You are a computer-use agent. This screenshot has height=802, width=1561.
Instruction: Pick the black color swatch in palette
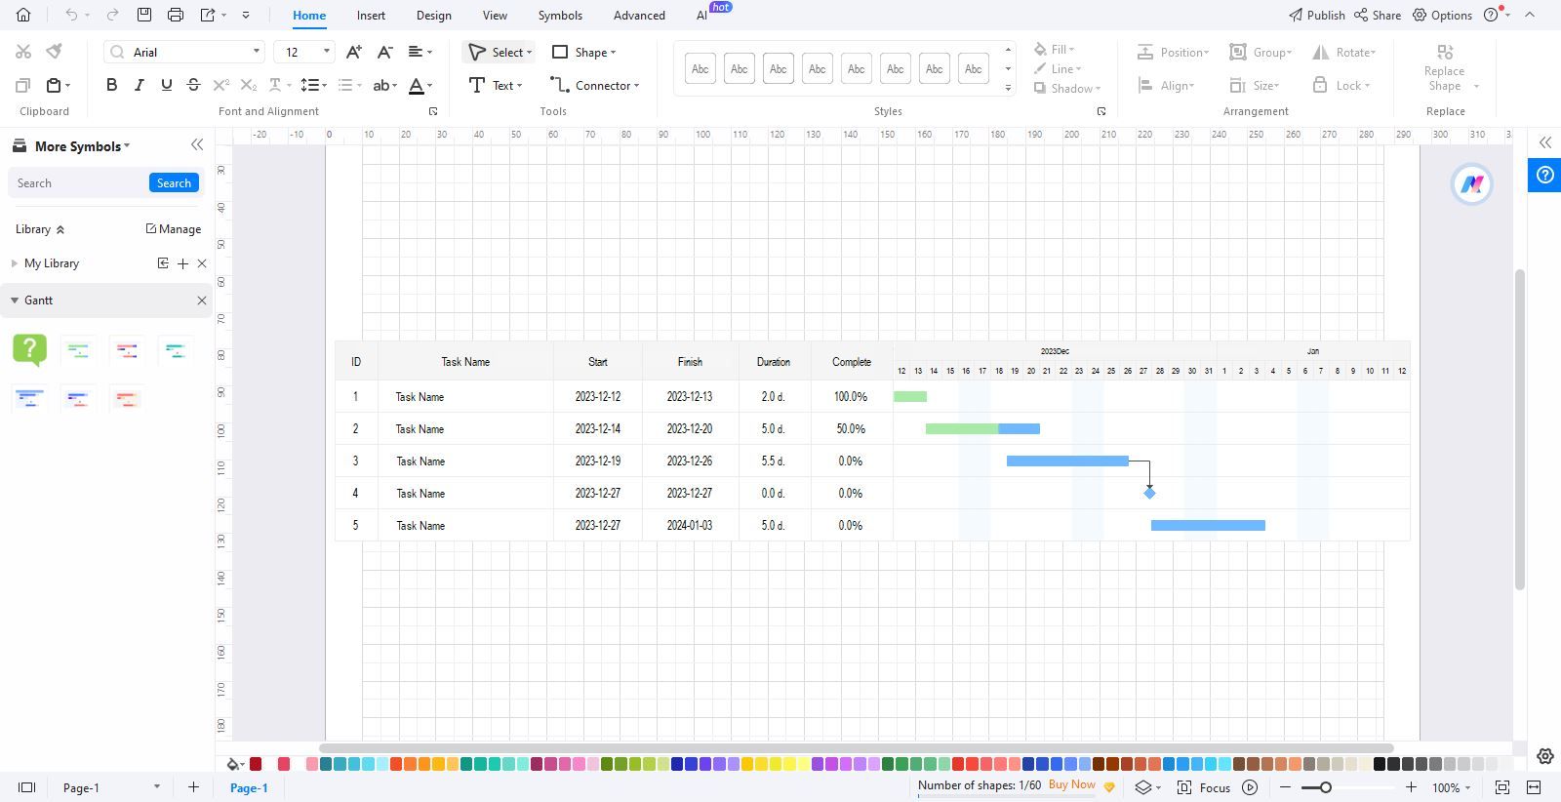point(1380,764)
